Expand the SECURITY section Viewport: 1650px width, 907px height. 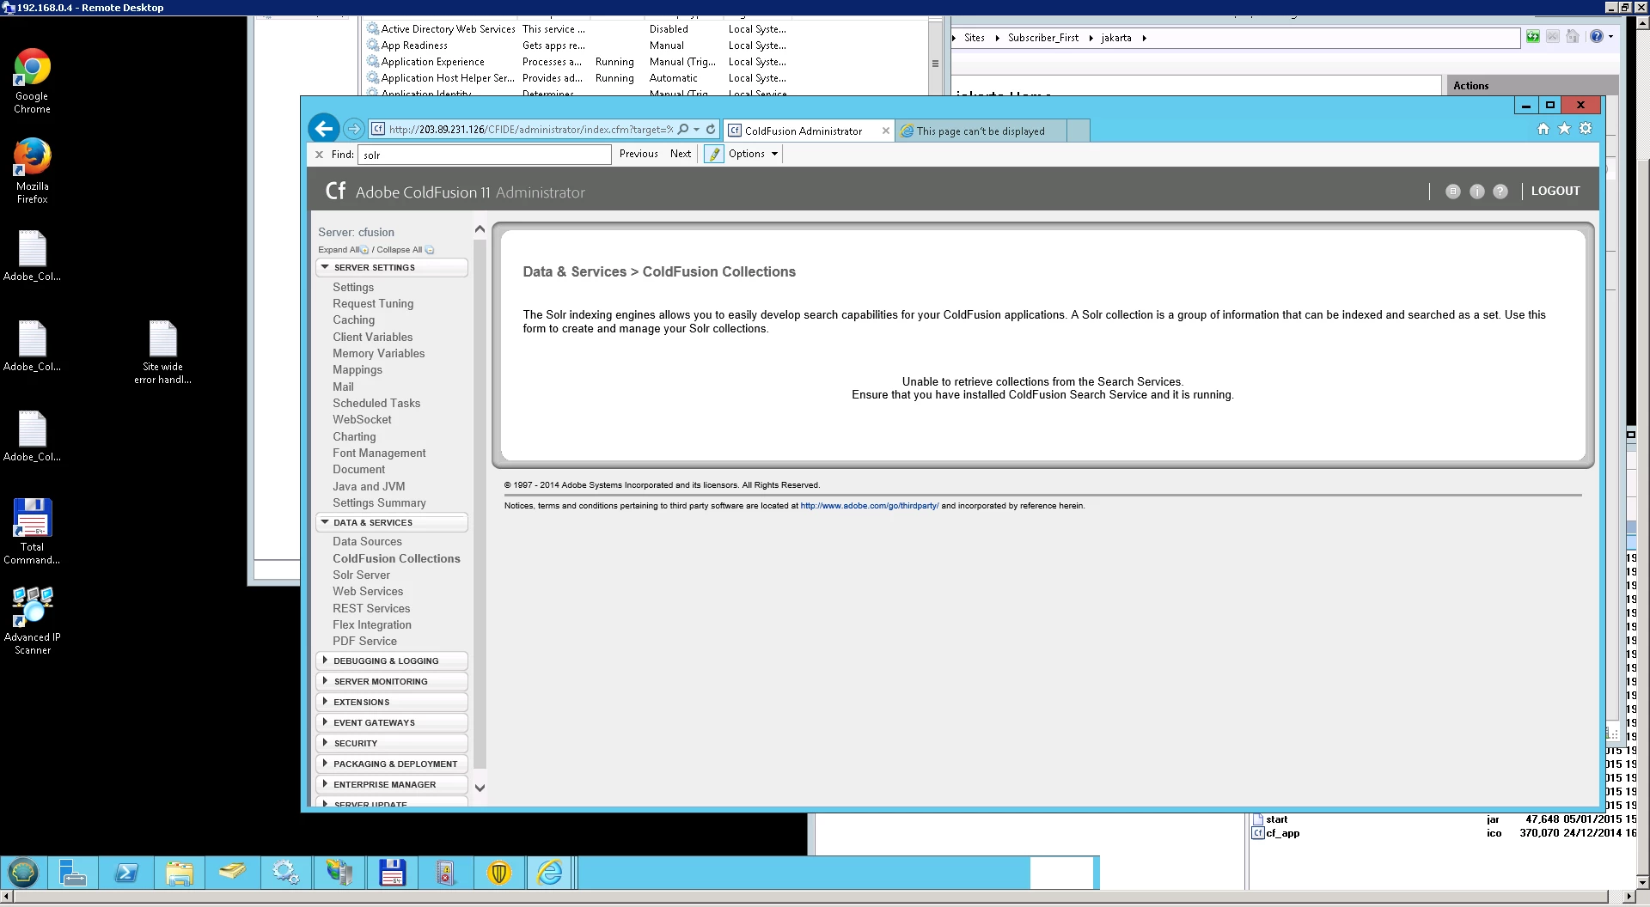coord(392,743)
